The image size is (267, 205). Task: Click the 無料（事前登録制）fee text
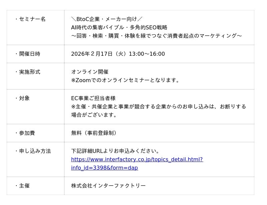click(x=94, y=133)
